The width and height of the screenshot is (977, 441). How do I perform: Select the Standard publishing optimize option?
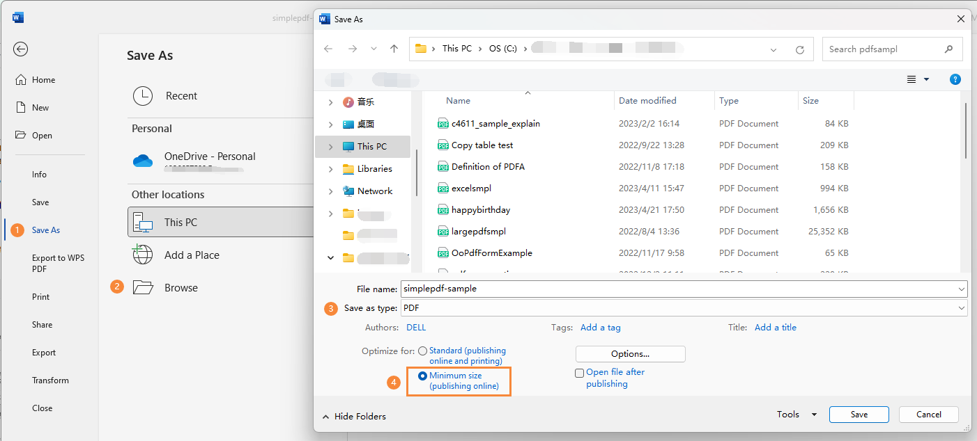[422, 351]
